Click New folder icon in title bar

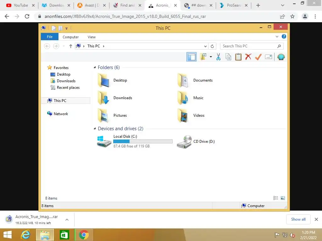(60, 28)
